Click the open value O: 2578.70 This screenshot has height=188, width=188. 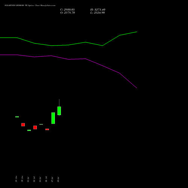68,13
